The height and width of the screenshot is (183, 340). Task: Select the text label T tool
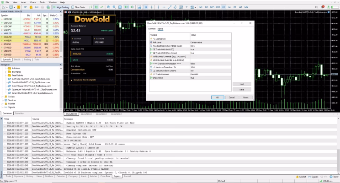click(186, 7)
